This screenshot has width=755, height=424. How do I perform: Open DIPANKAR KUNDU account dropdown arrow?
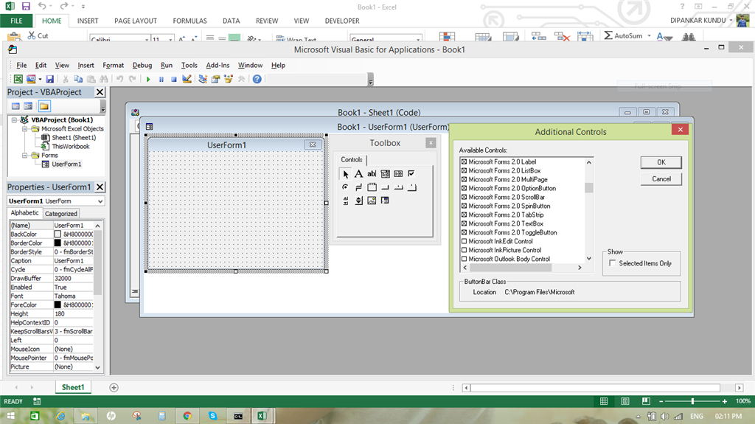(x=731, y=20)
